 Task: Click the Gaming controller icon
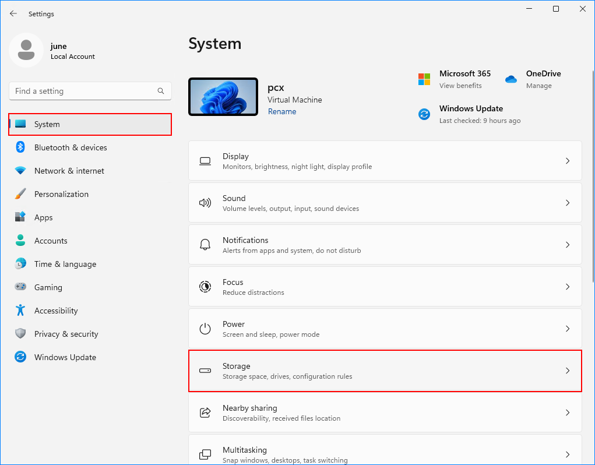20,287
